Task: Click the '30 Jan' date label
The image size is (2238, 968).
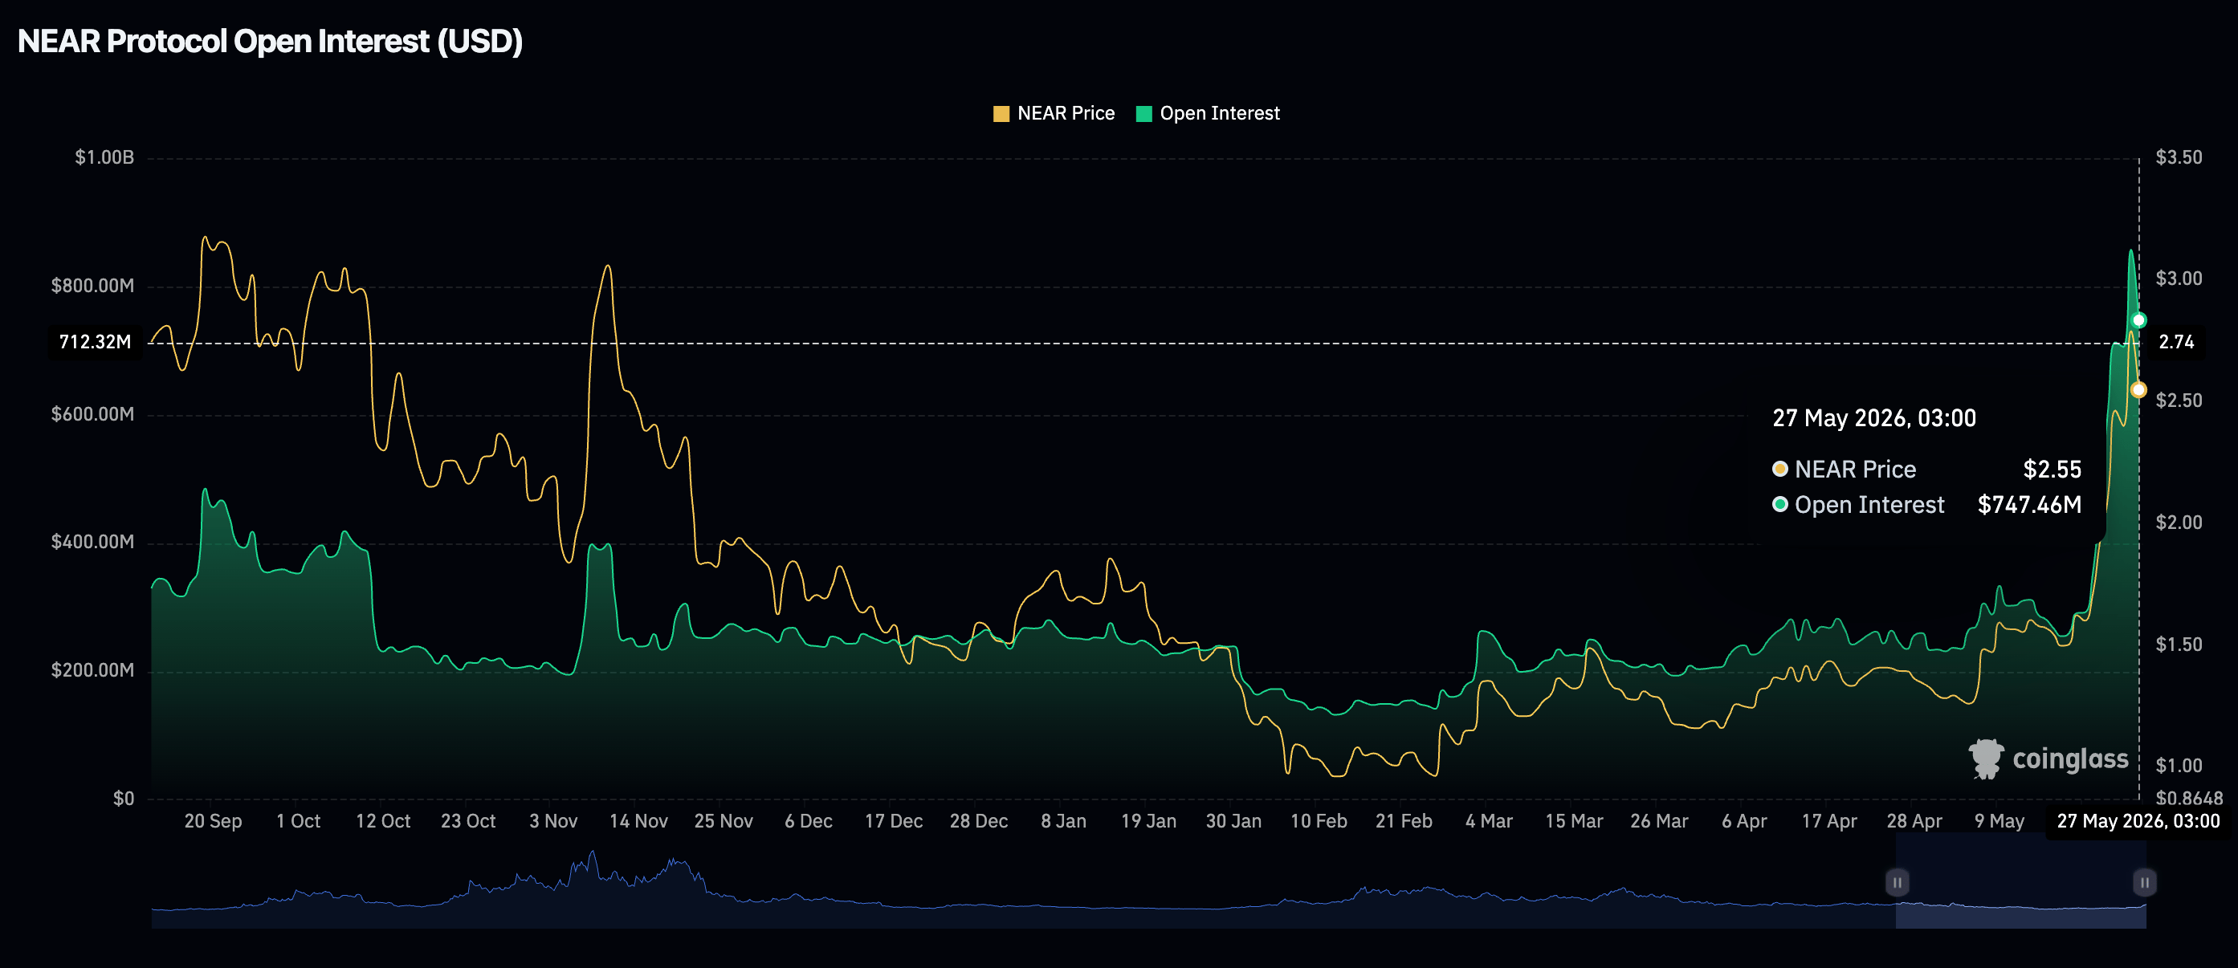Action: pyautogui.click(x=1233, y=821)
